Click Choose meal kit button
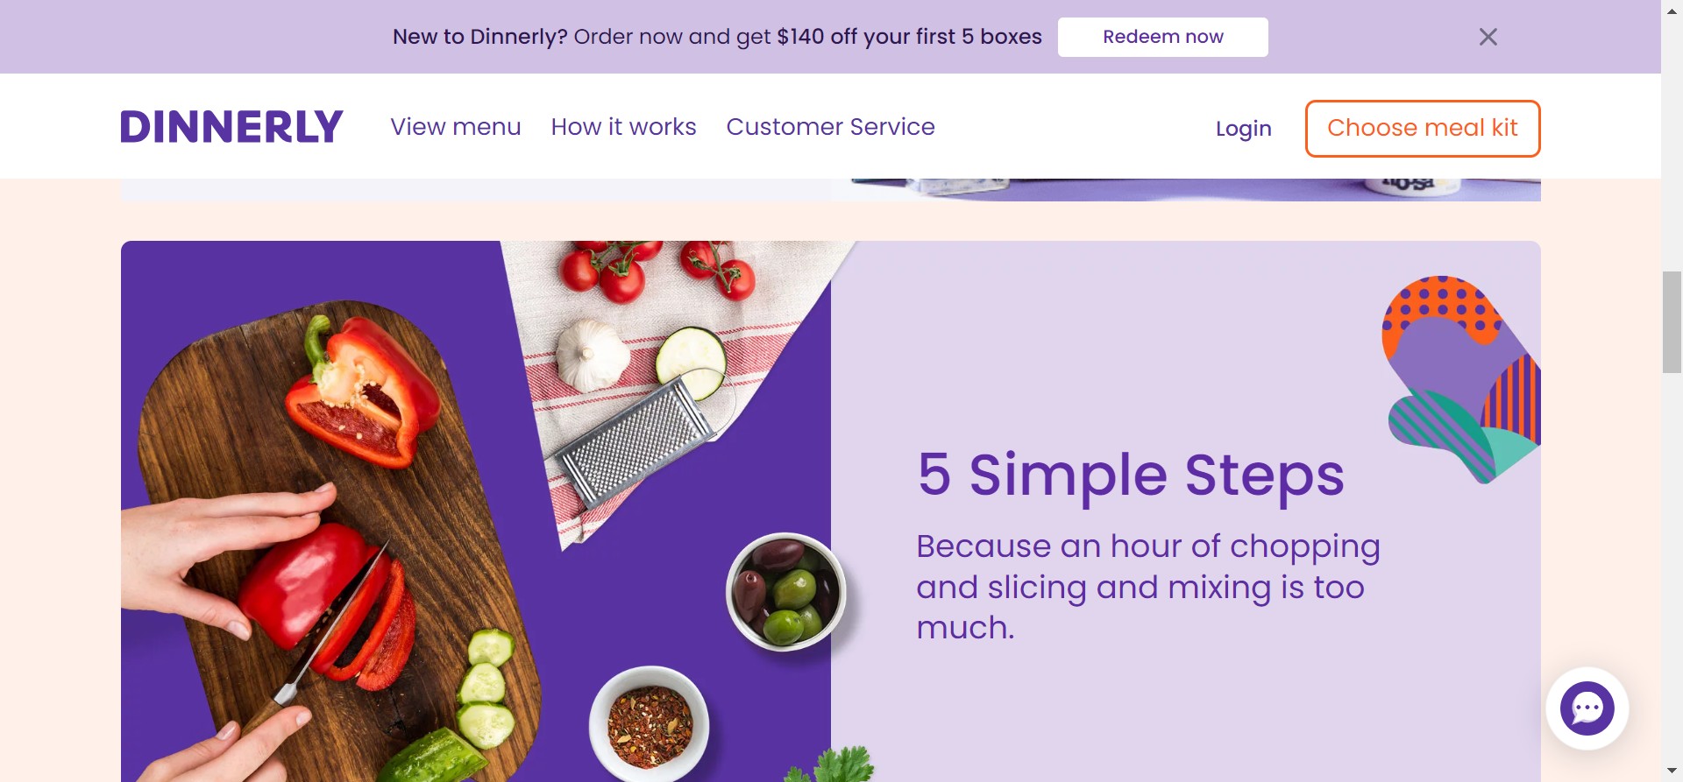Viewport: 1683px width, 782px height. [1422, 128]
